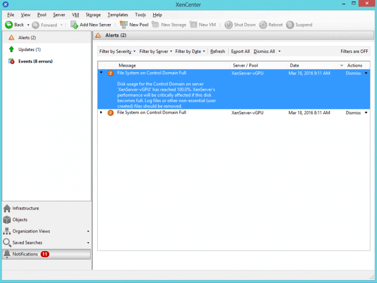Click the Forward arrow icon
This screenshot has height=283, width=377.
coord(35,25)
